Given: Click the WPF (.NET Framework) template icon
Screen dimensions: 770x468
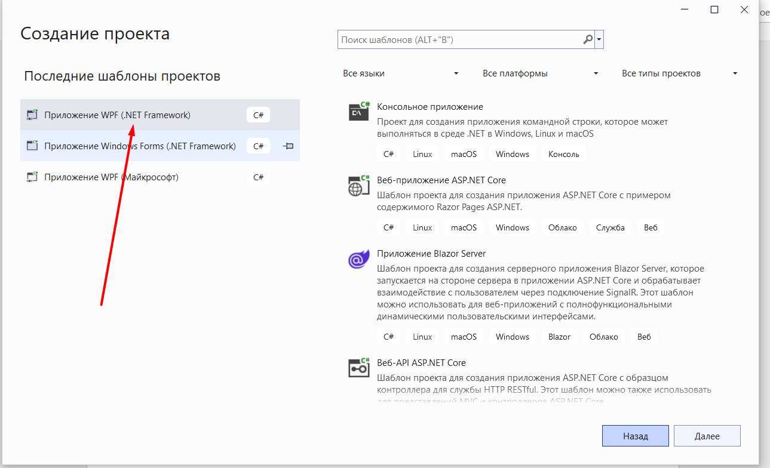Looking at the screenshot, I should click(32, 115).
